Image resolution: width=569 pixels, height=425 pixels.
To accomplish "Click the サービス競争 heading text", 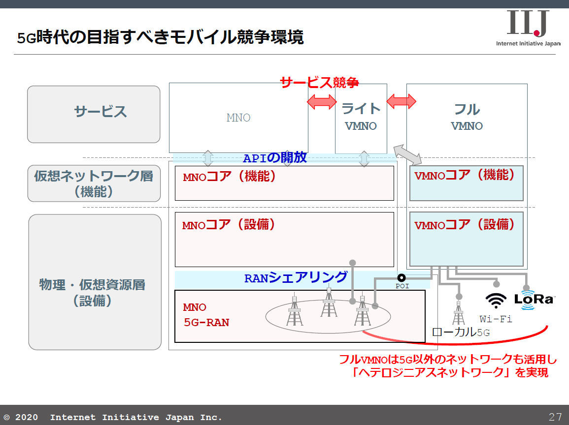I will pos(320,83).
